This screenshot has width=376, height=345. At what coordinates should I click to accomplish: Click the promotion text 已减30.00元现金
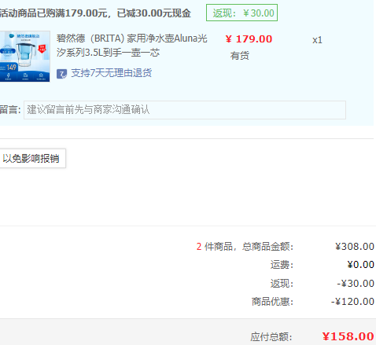pos(153,13)
